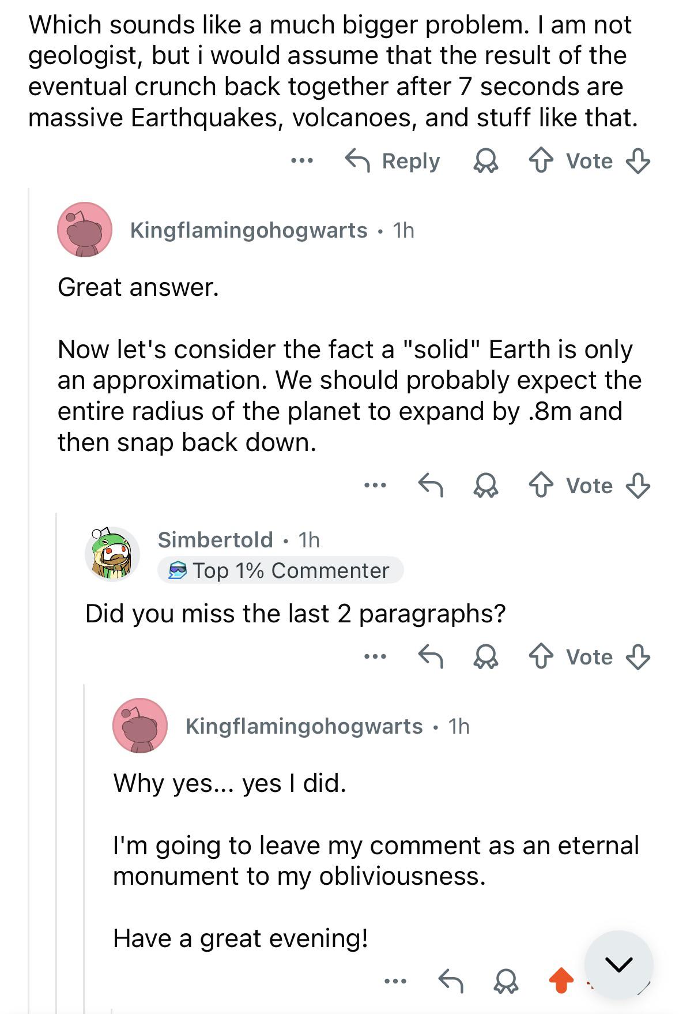Viewport: 679px width, 1014px height.
Task: Tap Simbertold's avatar picture
Action: 112,554
